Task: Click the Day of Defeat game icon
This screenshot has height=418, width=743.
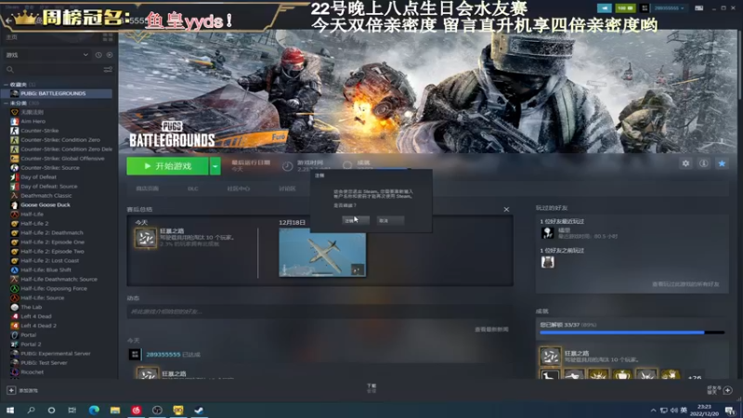Action: (x=15, y=176)
